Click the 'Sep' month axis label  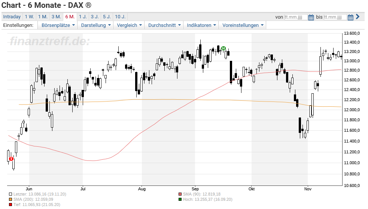195,189
